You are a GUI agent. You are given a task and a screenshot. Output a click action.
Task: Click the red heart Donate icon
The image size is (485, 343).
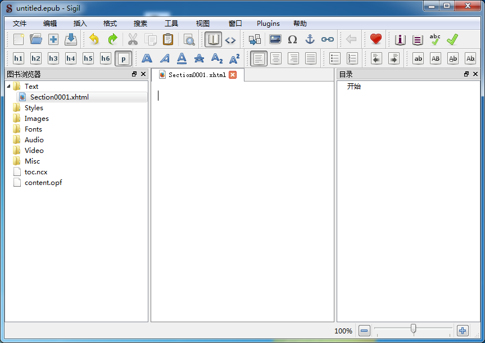click(x=376, y=39)
